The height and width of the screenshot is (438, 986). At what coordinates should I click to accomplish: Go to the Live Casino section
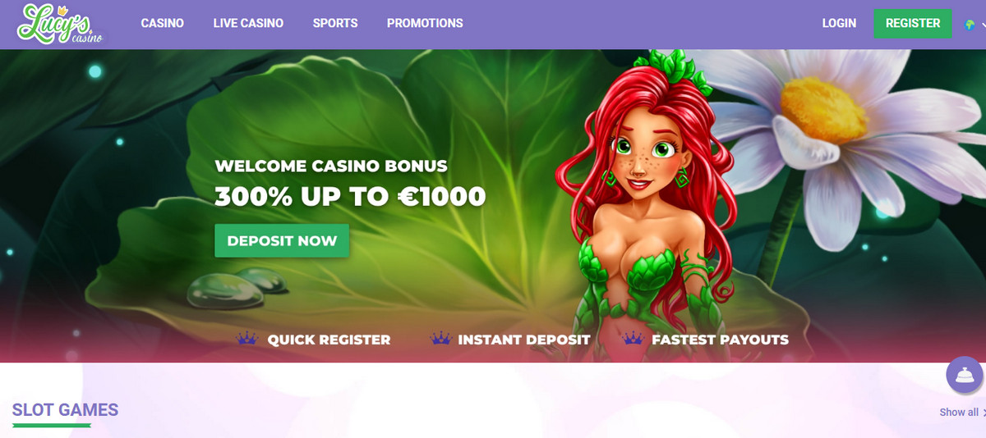248,24
